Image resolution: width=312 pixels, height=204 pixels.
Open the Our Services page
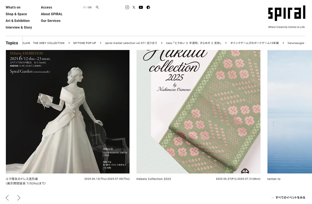(x=50, y=21)
